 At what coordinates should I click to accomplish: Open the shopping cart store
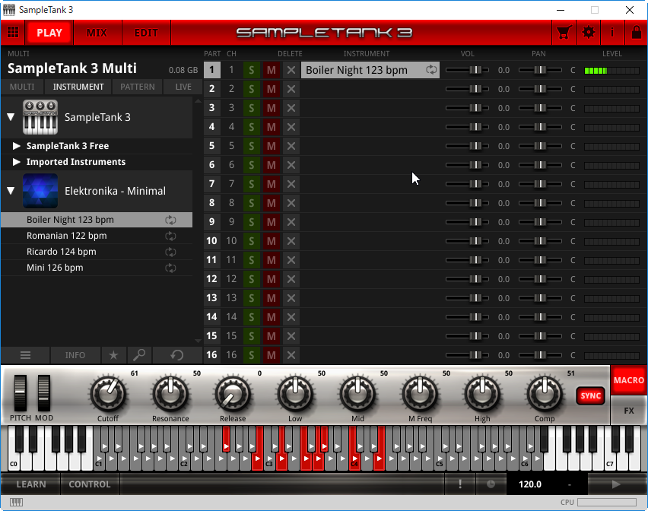tap(564, 32)
